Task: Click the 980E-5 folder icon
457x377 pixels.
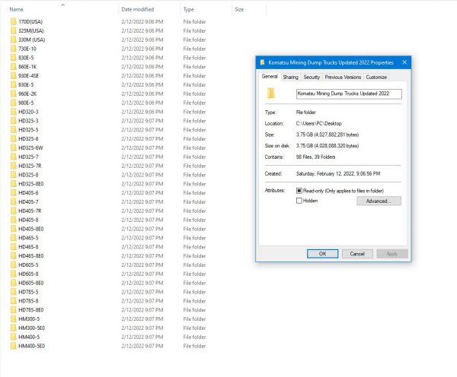Action: tap(14, 103)
